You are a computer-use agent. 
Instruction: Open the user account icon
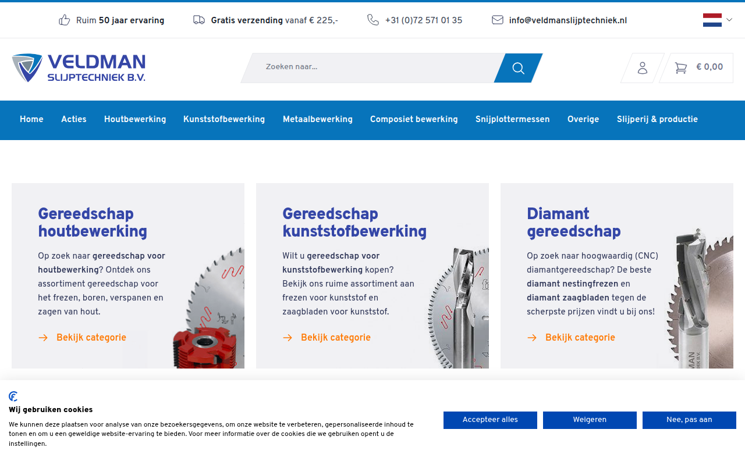point(643,68)
